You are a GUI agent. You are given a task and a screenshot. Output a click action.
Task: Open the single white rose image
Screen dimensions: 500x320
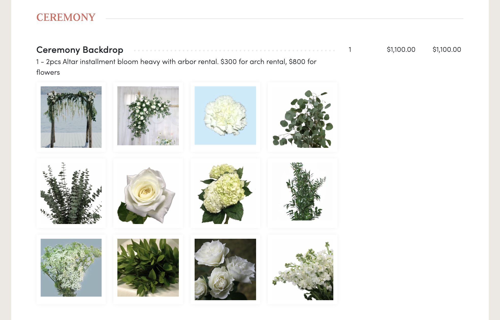pos(148,193)
